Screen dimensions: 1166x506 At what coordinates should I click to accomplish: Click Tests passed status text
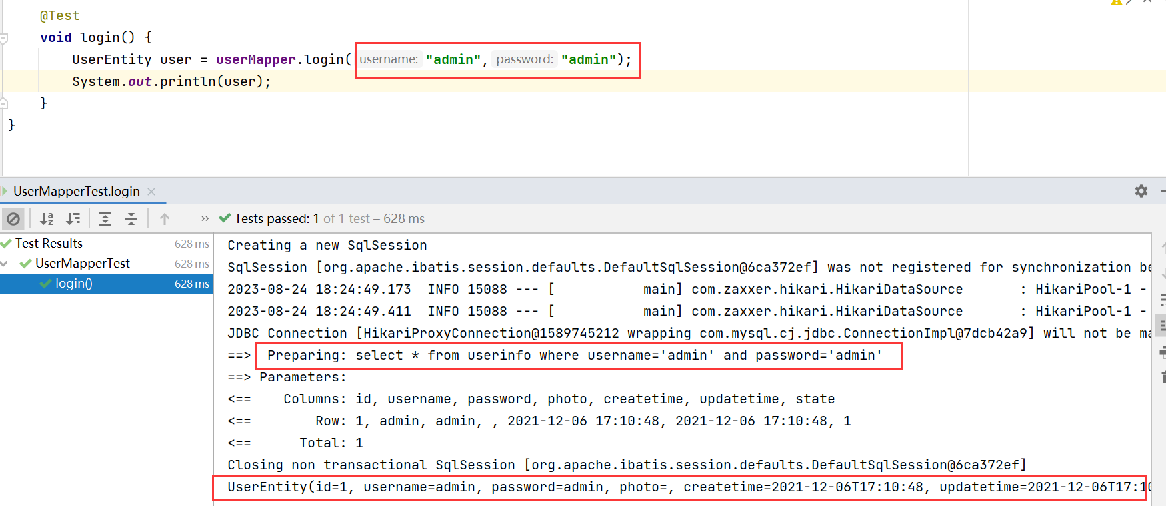(x=329, y=218)
